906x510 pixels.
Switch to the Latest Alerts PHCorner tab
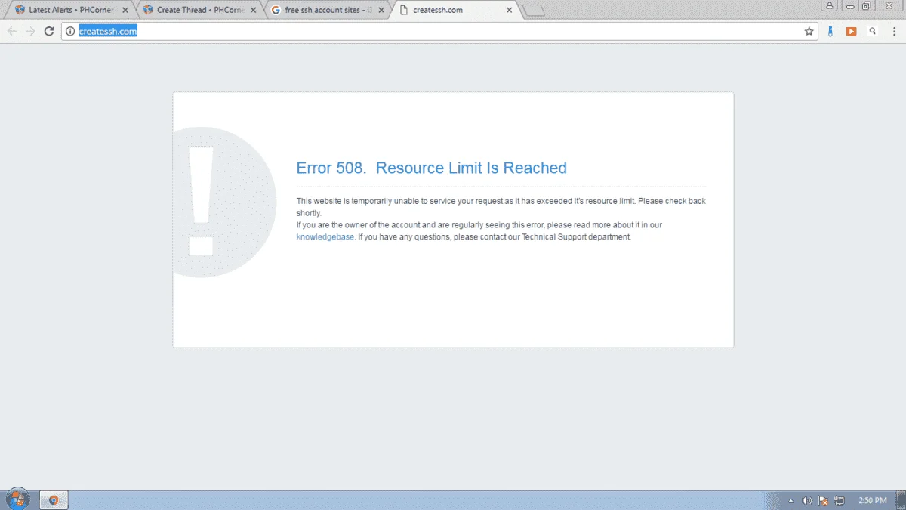(x=72, y=10)
